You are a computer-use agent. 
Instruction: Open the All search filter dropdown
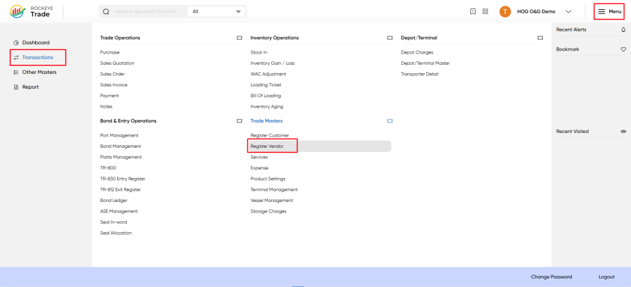216,12
